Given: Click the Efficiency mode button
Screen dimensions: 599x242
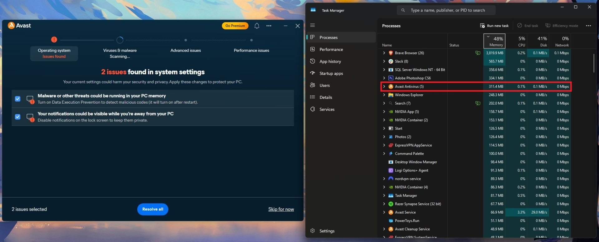Looking at the screenshot, I should pyautogui.click(x=562, y=26).
